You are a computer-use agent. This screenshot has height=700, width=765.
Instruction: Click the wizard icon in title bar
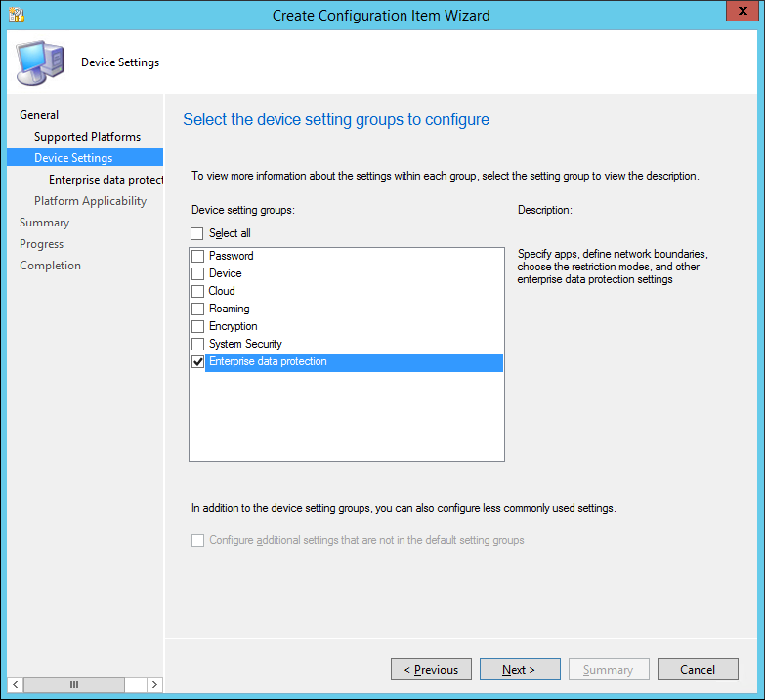[17, 15]
